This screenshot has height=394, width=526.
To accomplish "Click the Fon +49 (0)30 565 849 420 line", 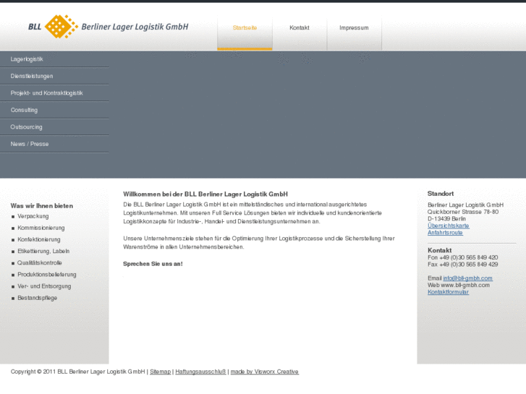I will [x=462, y=257].
